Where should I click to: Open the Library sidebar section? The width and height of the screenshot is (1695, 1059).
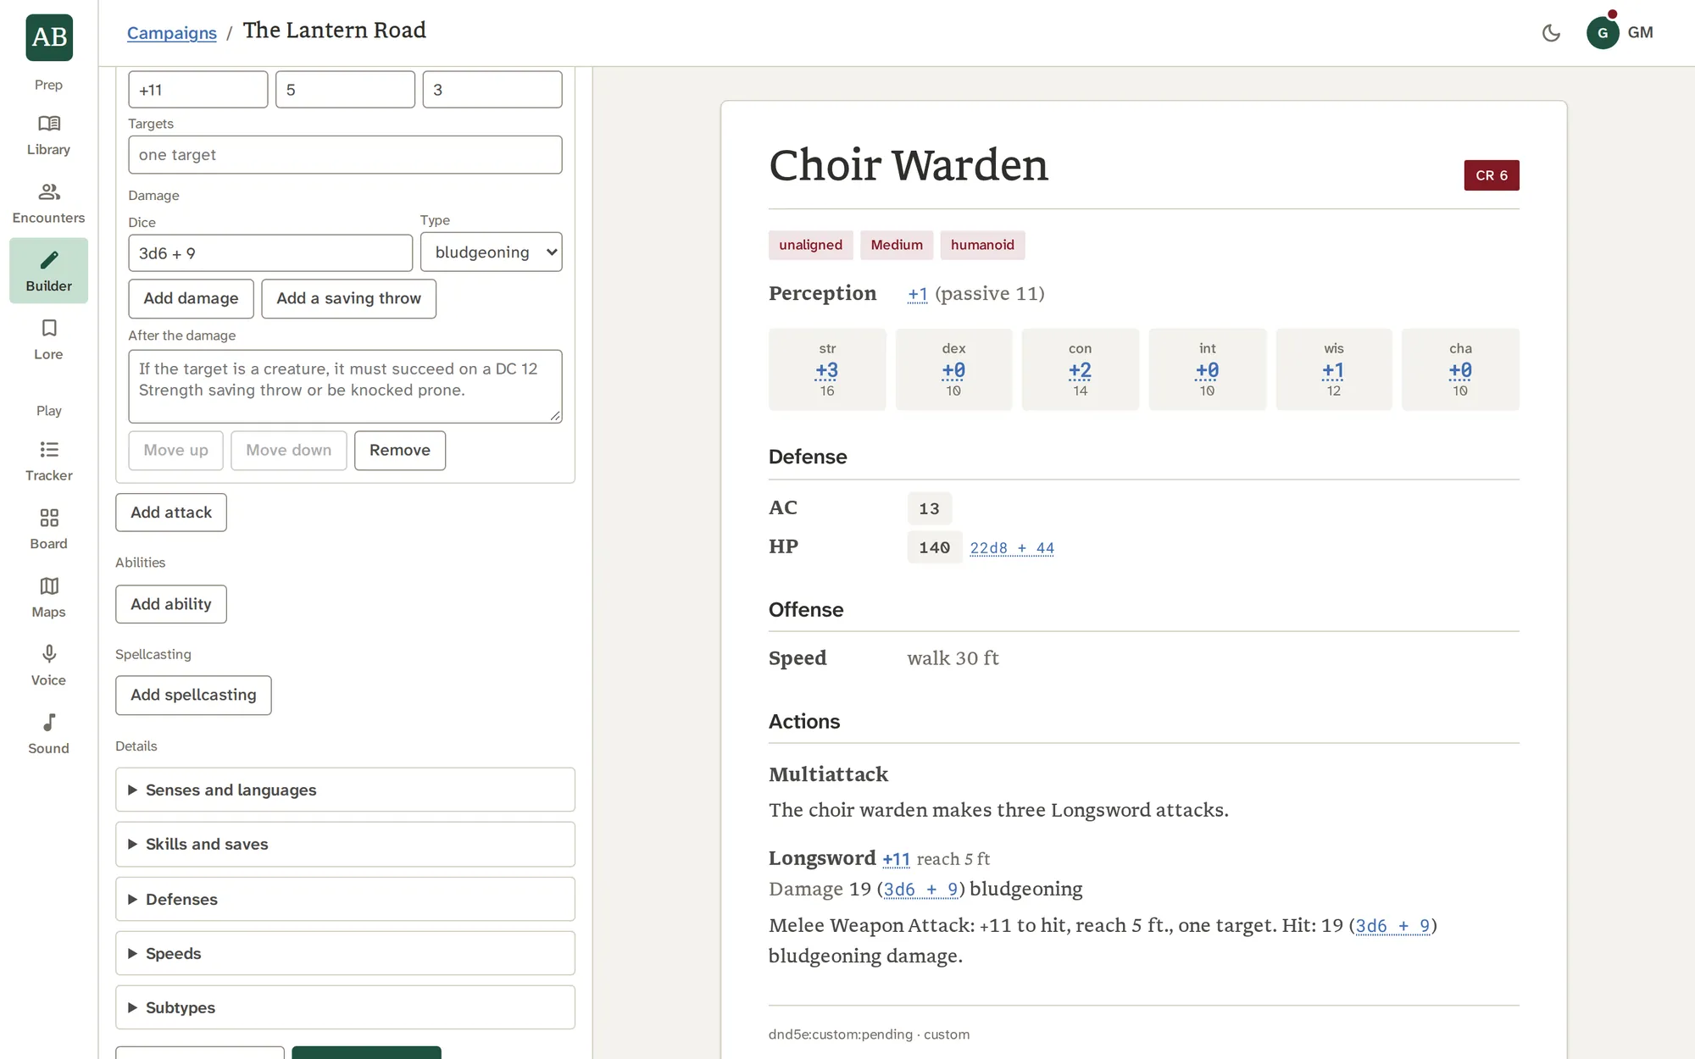click(48, 136)
